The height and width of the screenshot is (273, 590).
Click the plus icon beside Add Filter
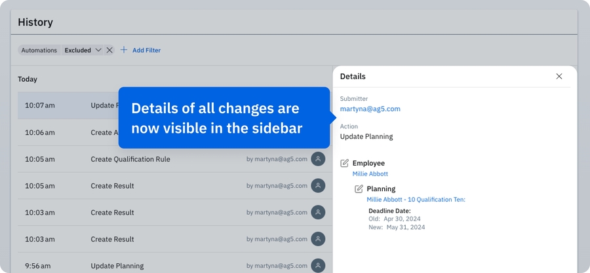click(x=124, y=50)
